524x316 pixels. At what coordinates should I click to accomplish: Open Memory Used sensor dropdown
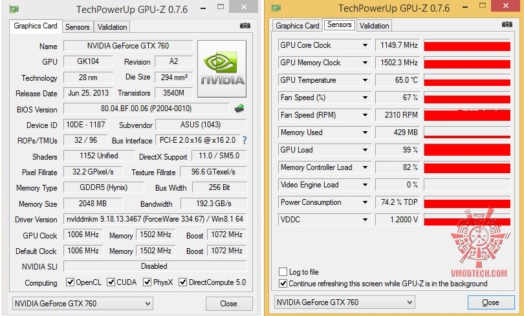pyautogui.click(x=366, y=132)
